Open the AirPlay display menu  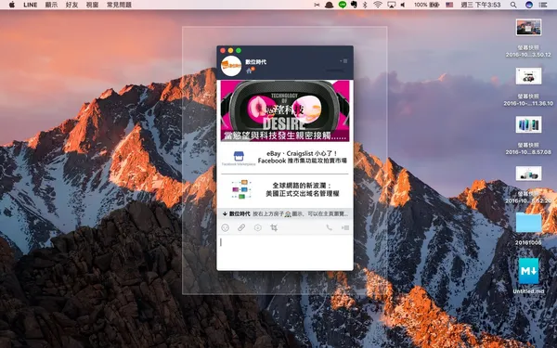[391, 5]
